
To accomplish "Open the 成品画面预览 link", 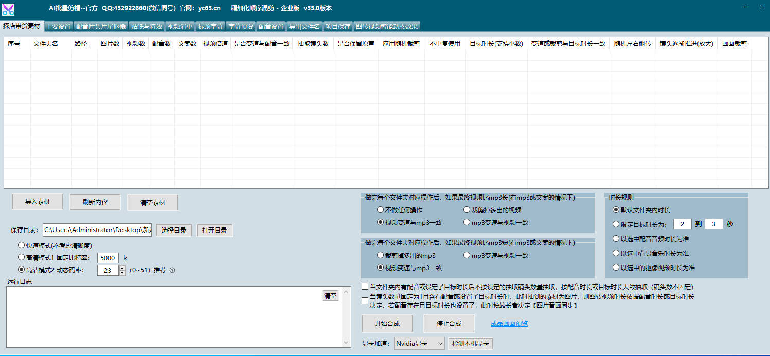I will [x=509, y=324].
